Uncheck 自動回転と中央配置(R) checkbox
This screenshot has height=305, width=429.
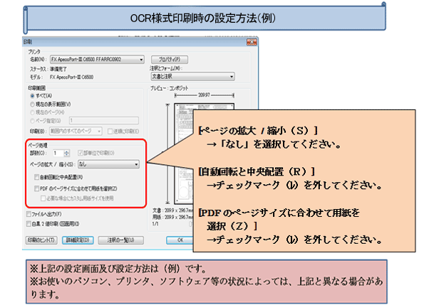tap(38, 176)
